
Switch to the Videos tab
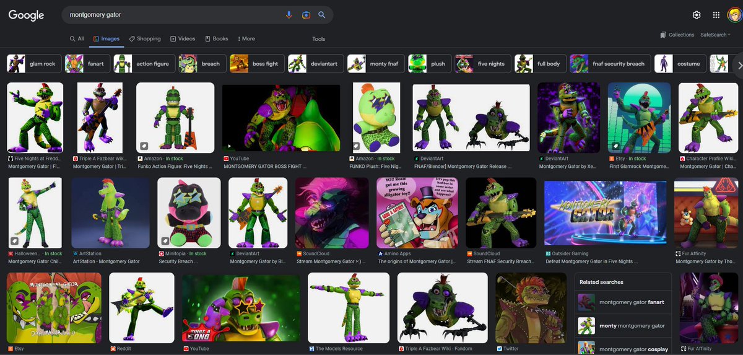(x=183, y=38)
